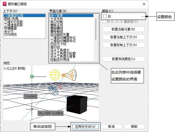Select 三维平行投影 in the context list
The width and height of the screenshot is (175, 132).
(x=13, y=22)
